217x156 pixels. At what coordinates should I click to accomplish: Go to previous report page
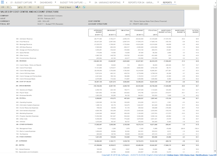[x=7, y=7]
